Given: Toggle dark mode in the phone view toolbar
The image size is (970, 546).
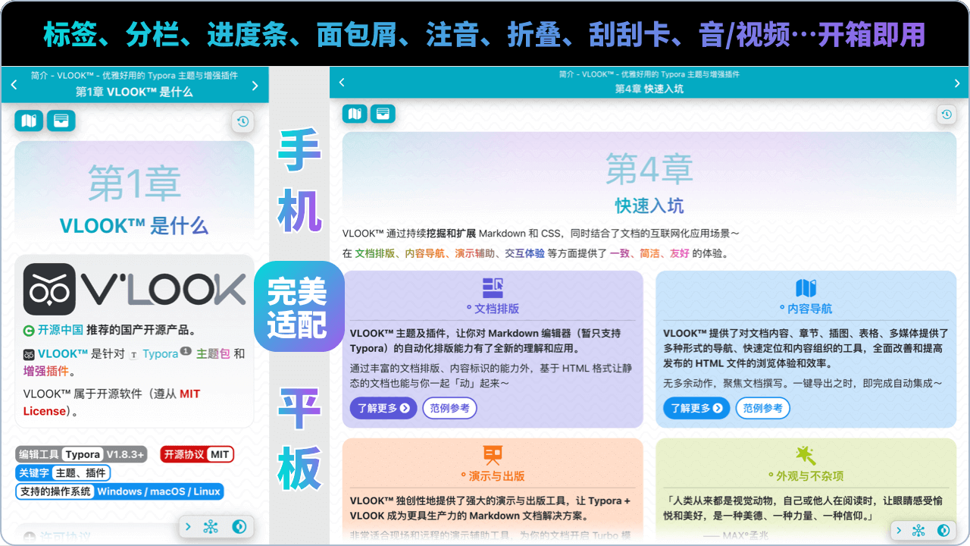Looking at the screenshot, I should [x=239, y=527].
